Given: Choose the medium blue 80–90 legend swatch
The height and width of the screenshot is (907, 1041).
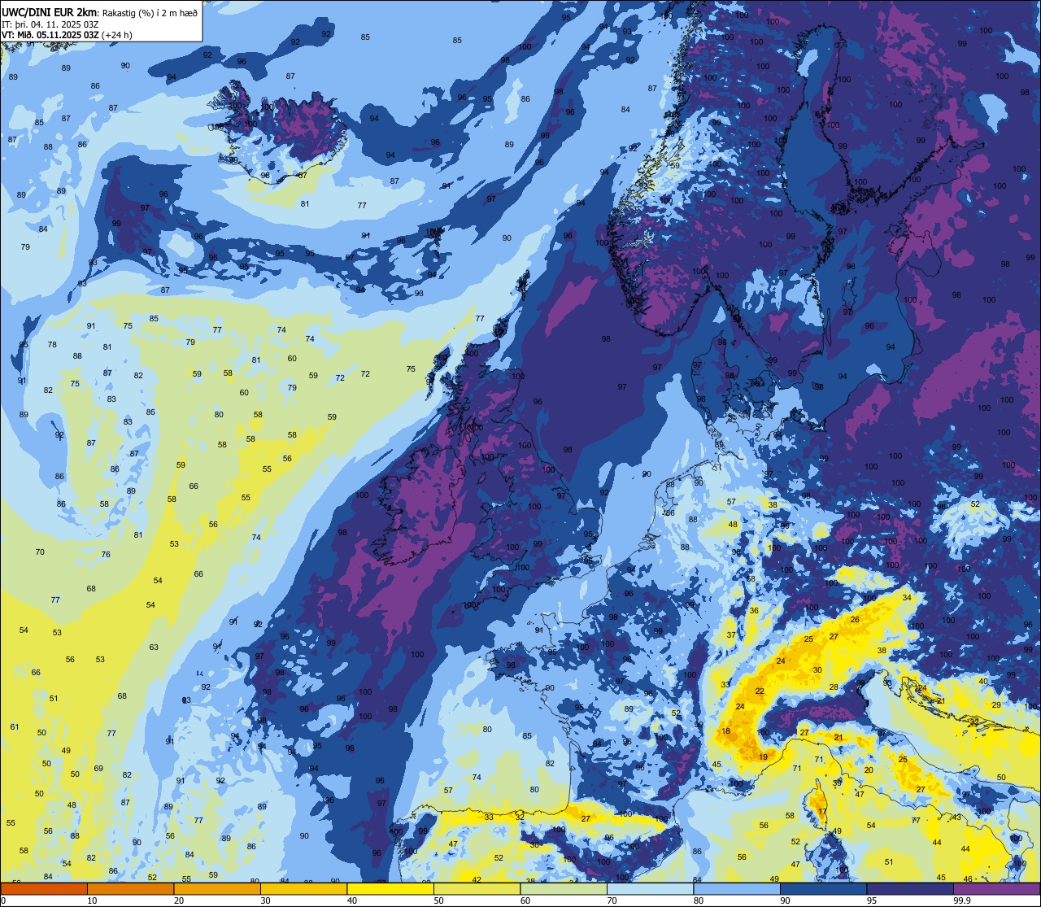Looking at the screenshot, I should pyautogui.click(x=737, y=888).
